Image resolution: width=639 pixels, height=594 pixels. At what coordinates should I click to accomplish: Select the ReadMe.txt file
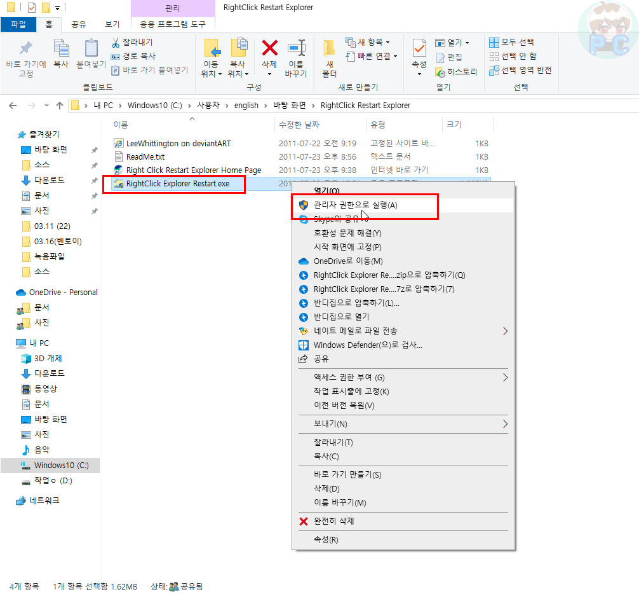[x=145, y=157]
